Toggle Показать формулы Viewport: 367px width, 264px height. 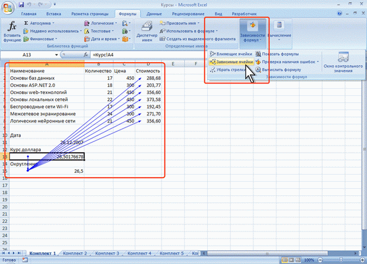point(277,54)
